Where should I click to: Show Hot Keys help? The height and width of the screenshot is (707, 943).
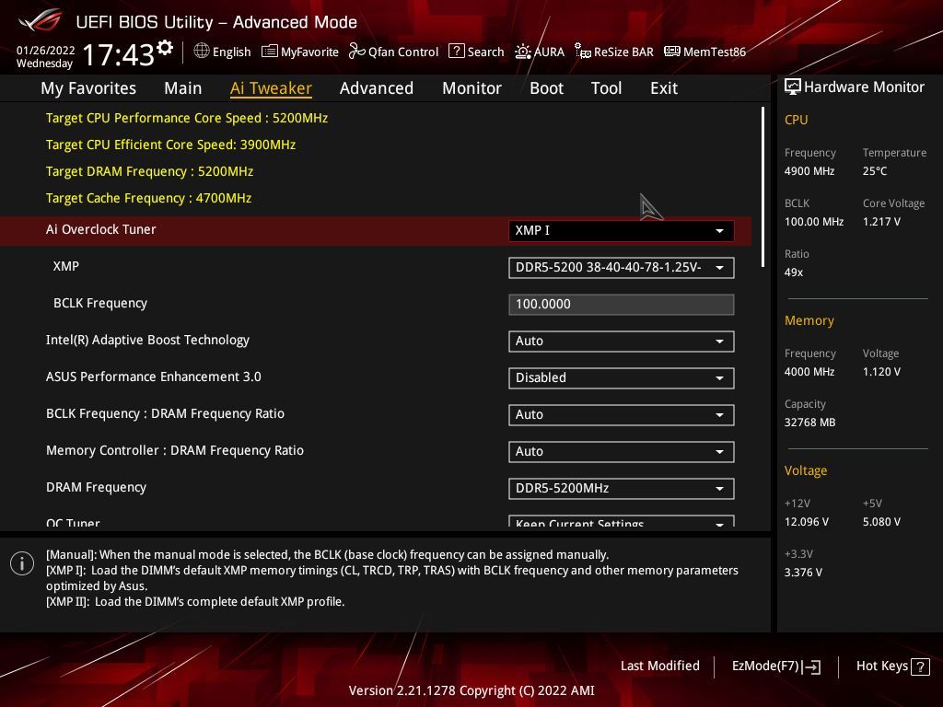(x=892, y=666)
